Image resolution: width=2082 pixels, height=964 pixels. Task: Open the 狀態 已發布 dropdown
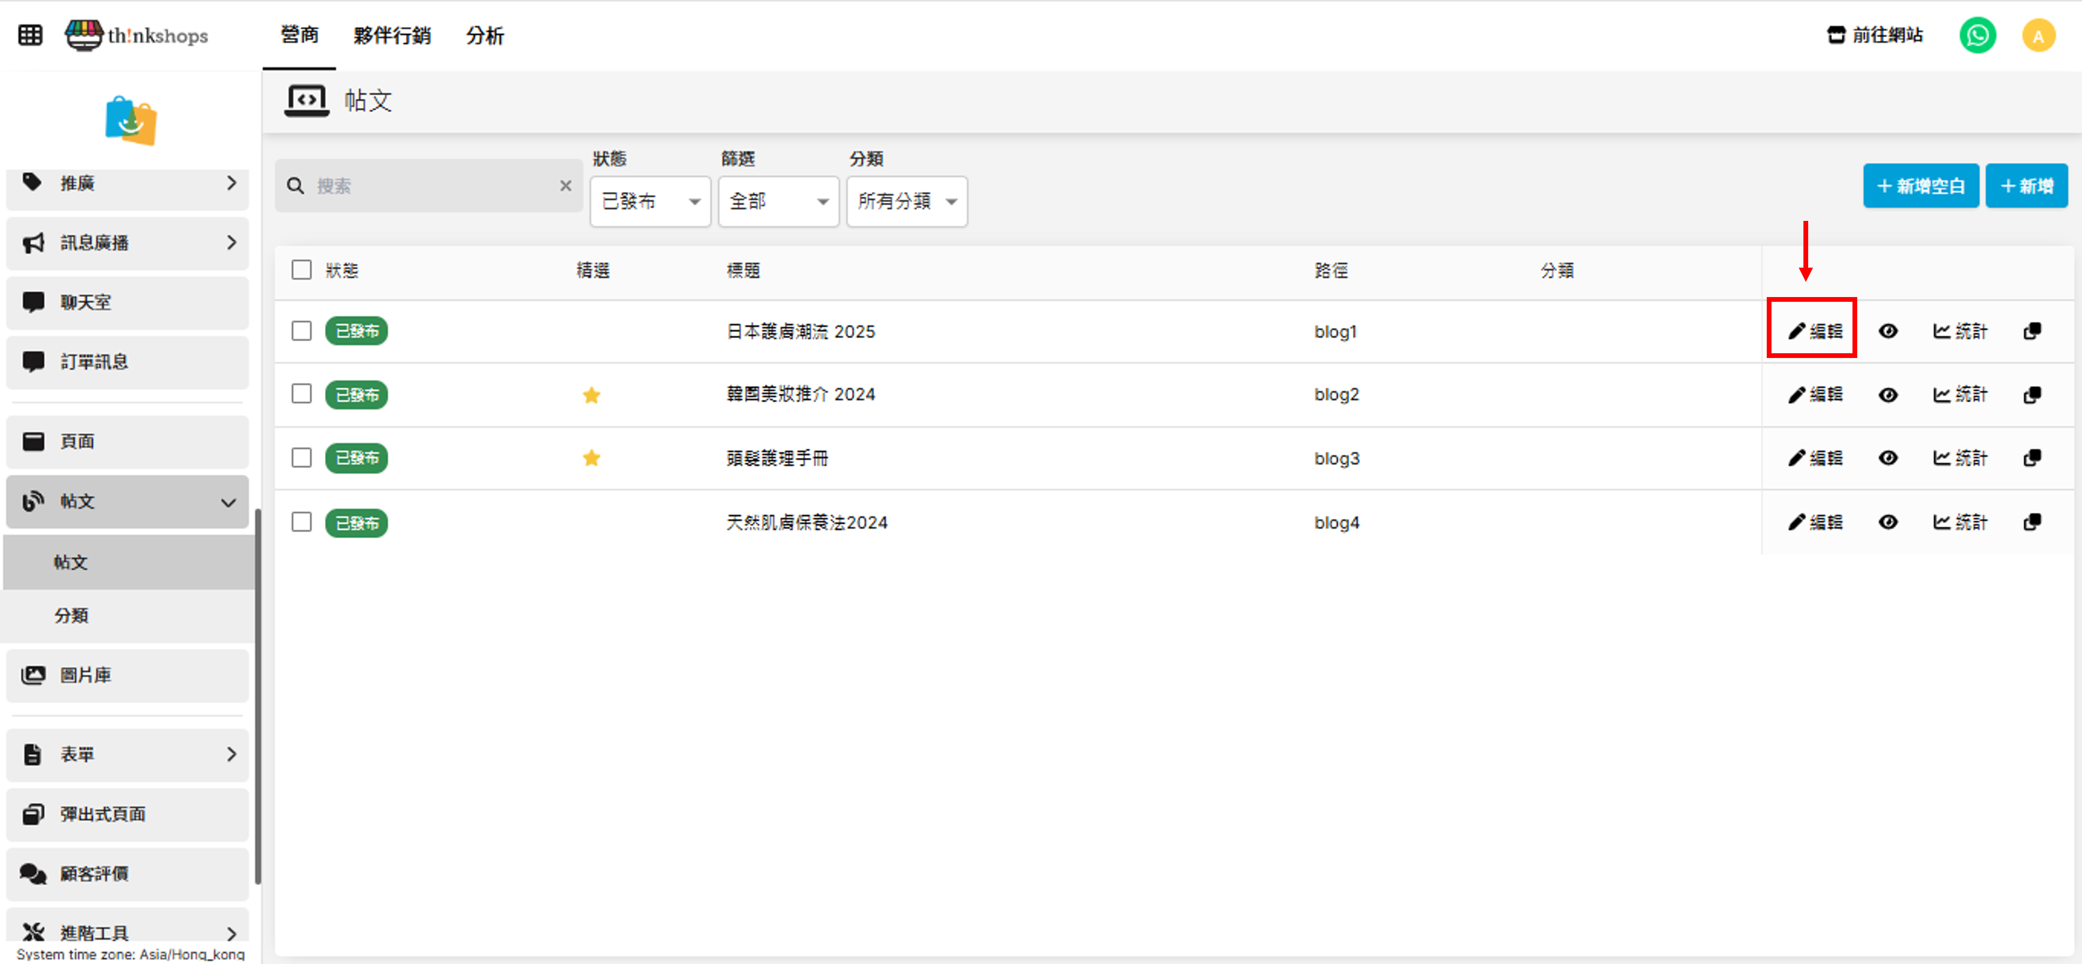650,201
